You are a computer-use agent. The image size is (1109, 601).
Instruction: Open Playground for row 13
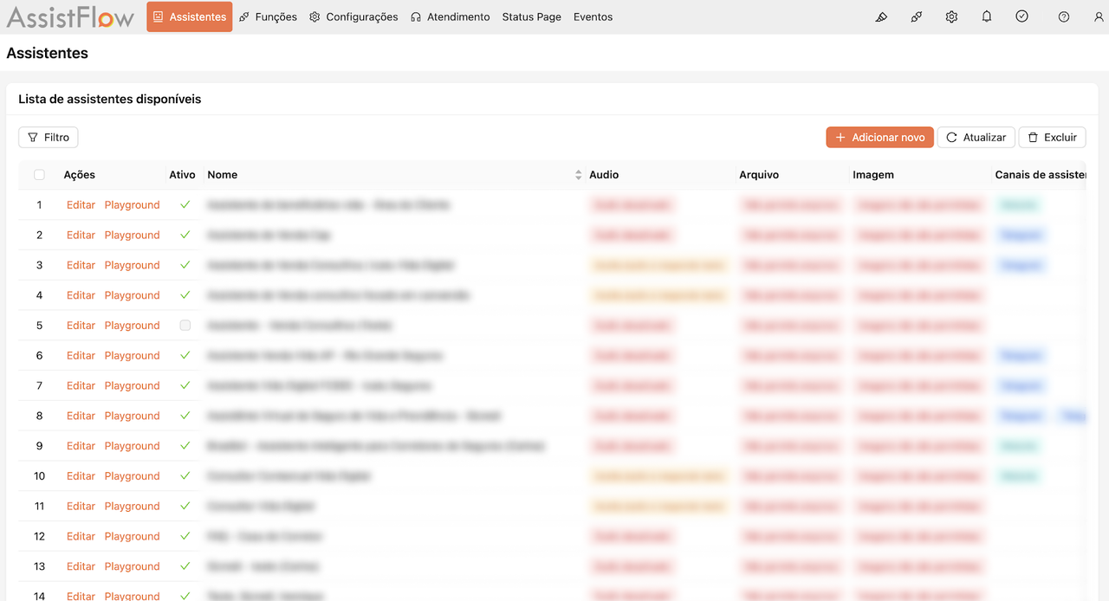[132, 566]
